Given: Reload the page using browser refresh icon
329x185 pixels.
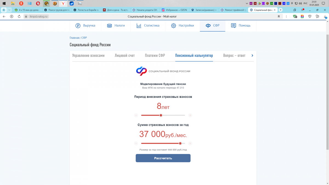Looking at the screenshot, I should (x=19, y=16).
